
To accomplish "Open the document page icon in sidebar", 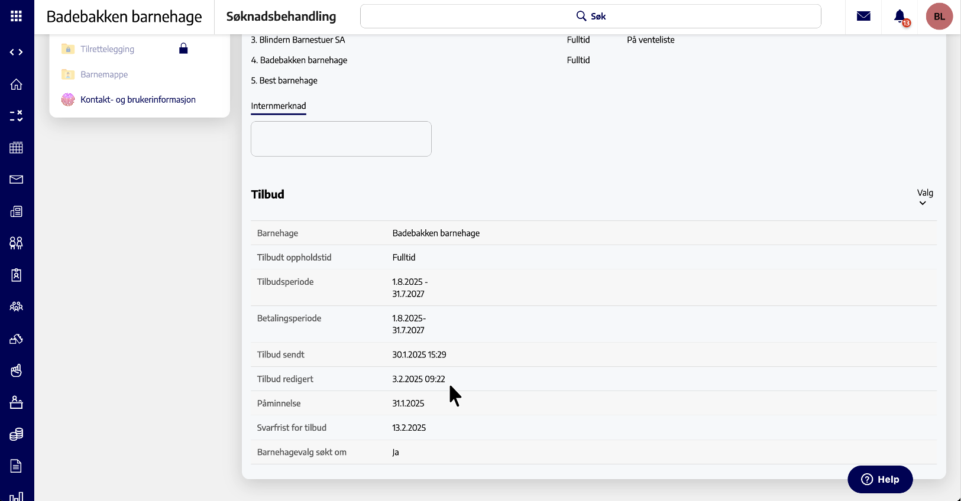I will pos(17,466).
